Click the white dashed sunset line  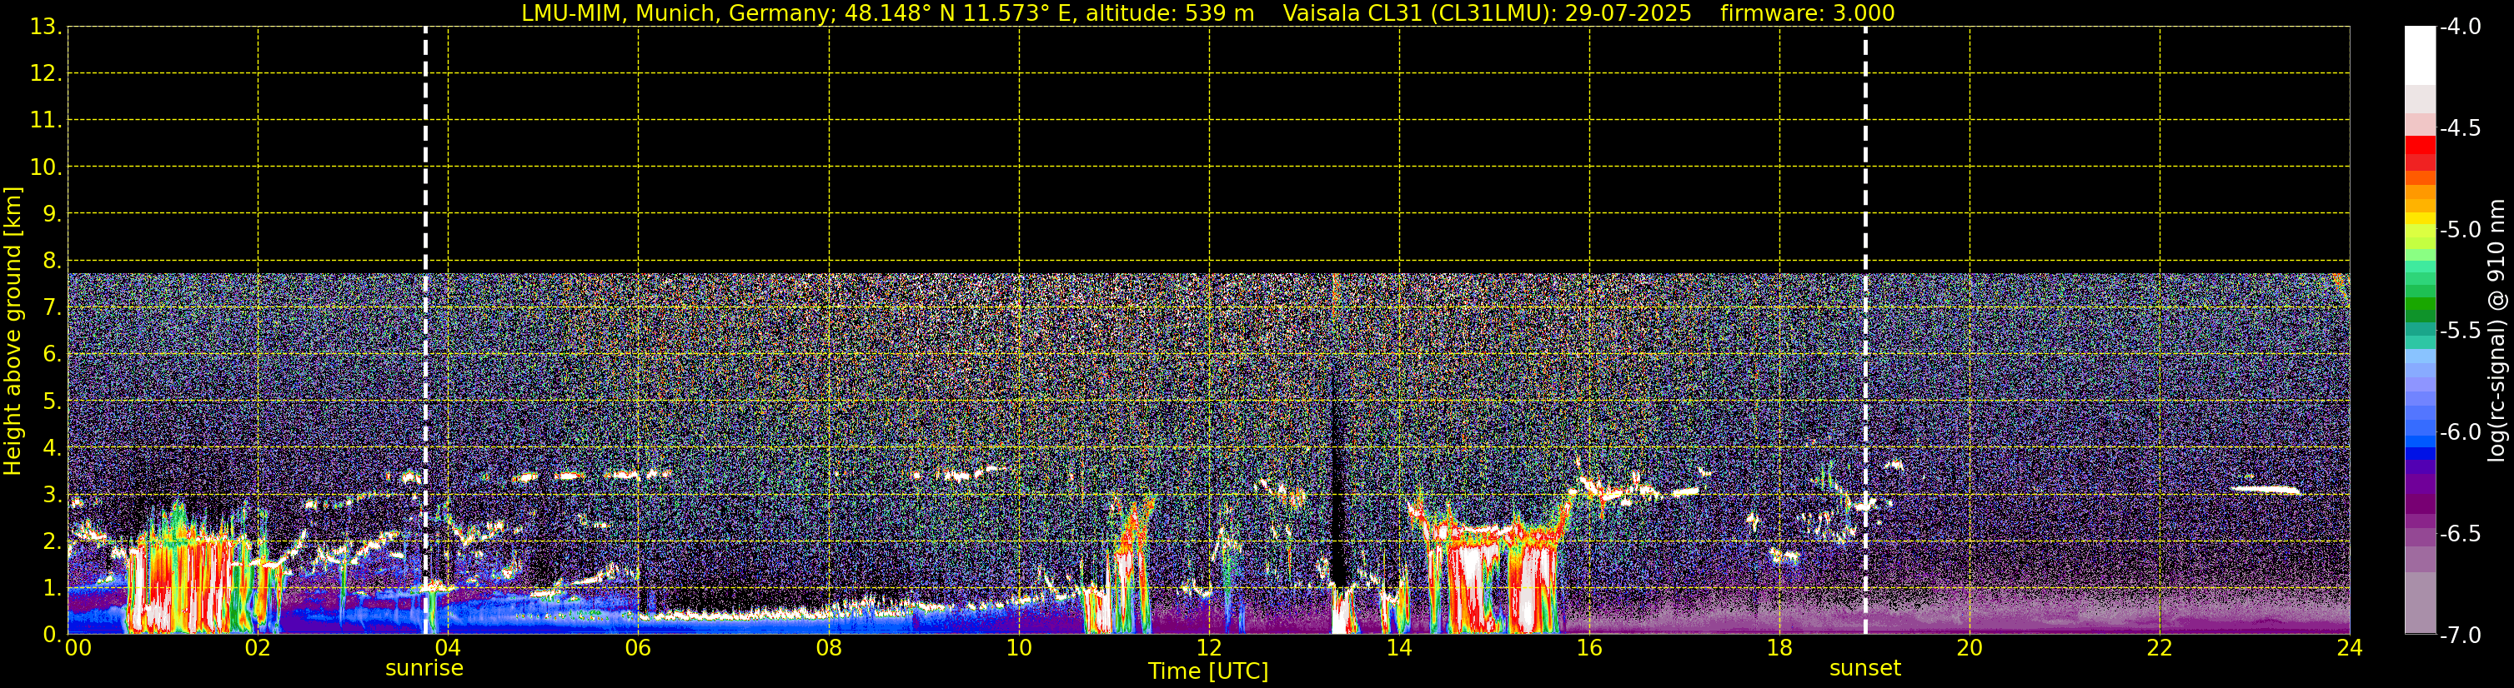point(1865,146)
